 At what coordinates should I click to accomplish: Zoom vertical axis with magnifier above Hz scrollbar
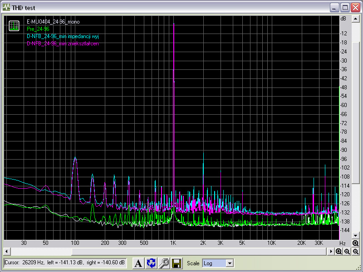tap(355, 243)
